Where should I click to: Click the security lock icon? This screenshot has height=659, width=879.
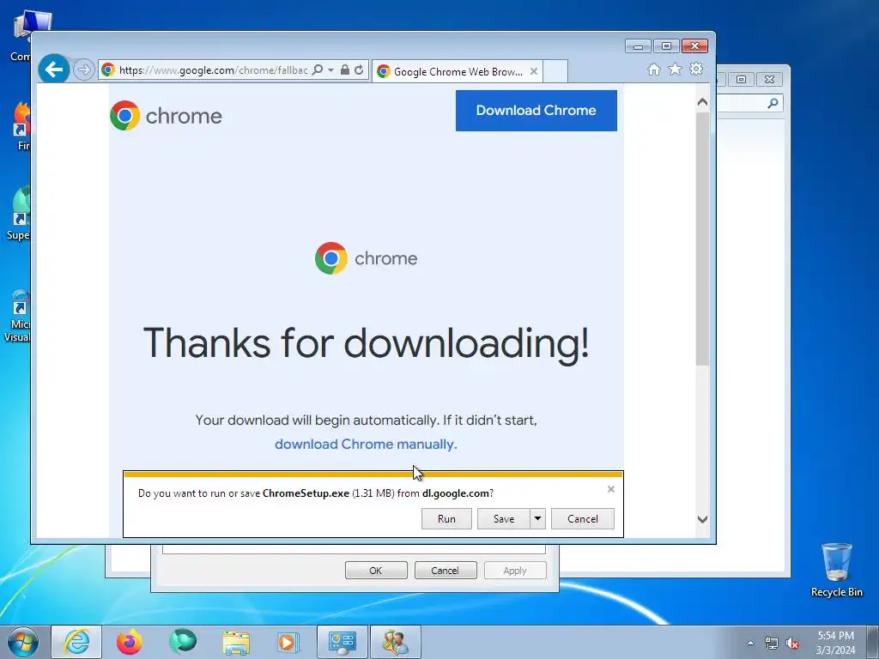345,70
